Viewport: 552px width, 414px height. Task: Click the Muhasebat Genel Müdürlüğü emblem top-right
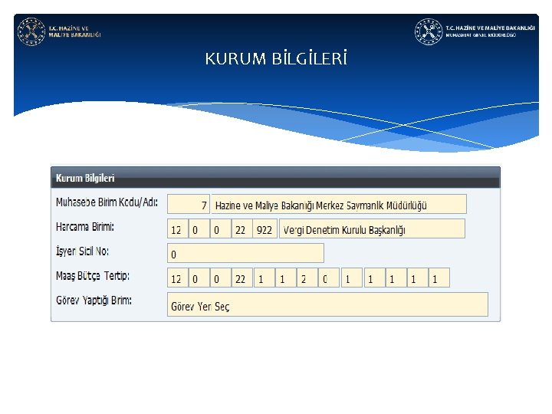[429, 31]
